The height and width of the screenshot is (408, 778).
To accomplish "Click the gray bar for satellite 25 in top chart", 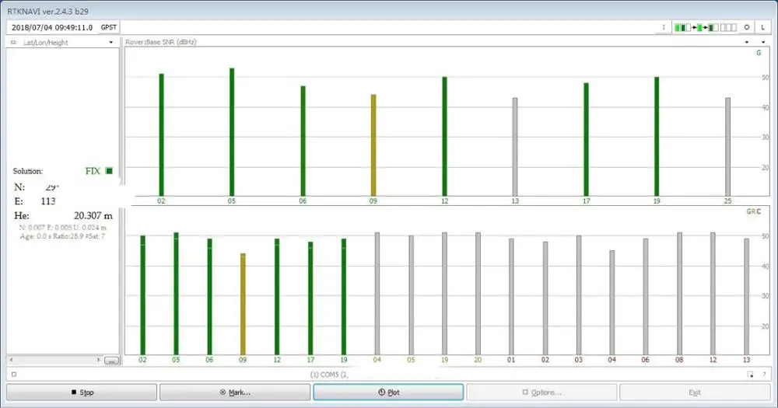I will [x=727, y=147].
